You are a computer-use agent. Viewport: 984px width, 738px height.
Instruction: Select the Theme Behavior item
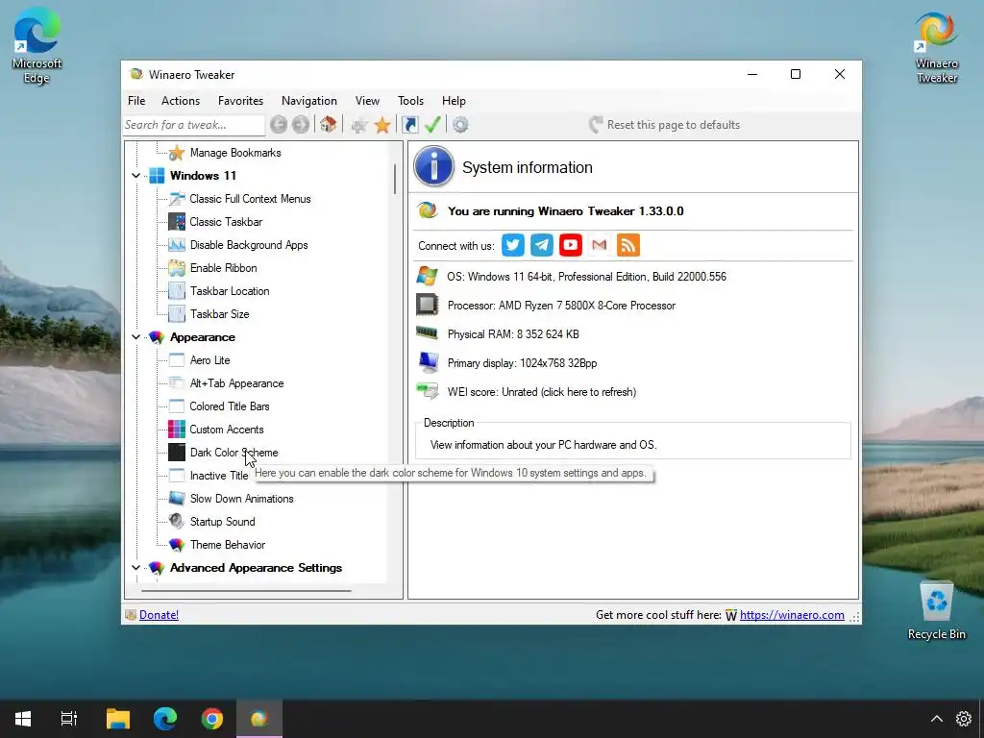(x=227, y=545)
